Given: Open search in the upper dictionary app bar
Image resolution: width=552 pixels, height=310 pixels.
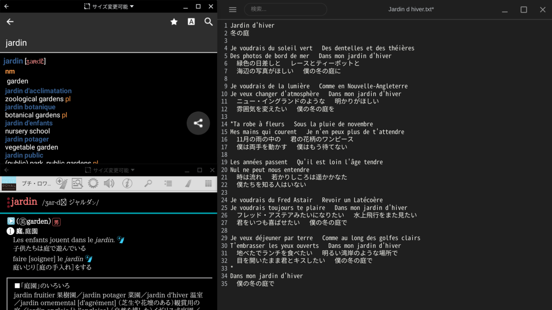Looking at the screenshot, I should [x=208, y=22].
